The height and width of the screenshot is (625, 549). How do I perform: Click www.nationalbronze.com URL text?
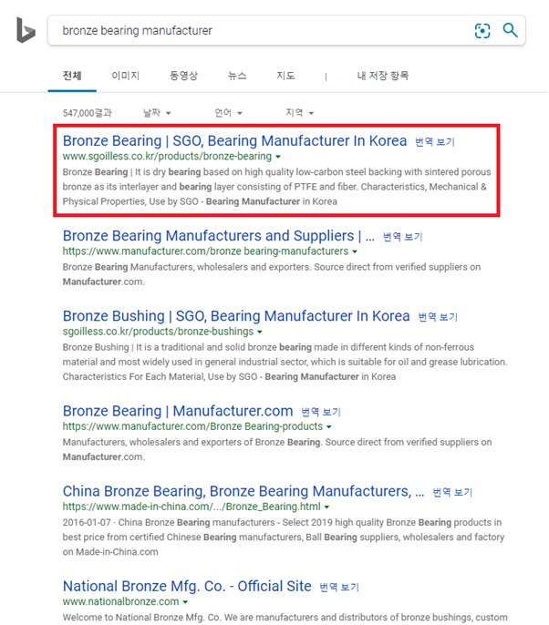(121, 601)
